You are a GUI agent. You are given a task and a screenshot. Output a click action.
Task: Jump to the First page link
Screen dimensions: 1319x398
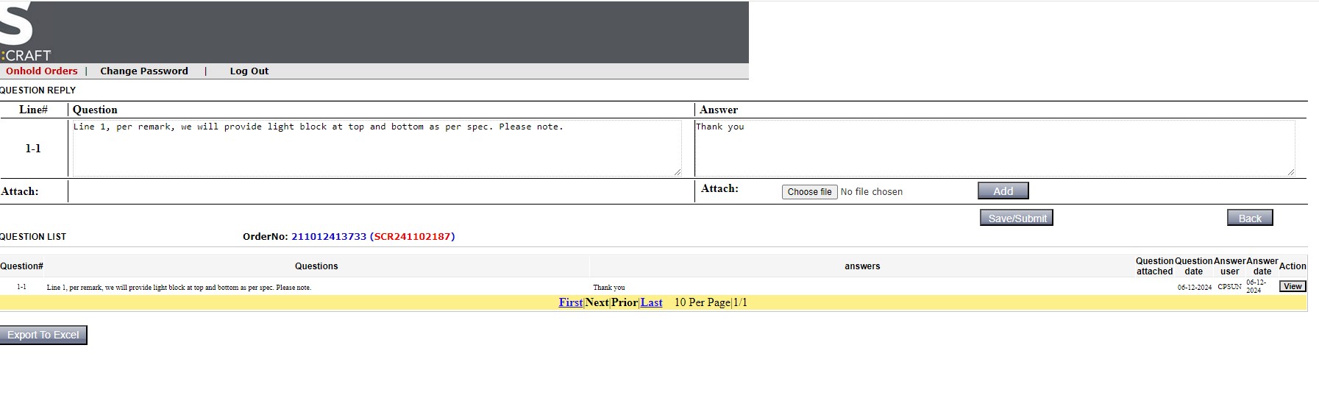coord(570,302)
